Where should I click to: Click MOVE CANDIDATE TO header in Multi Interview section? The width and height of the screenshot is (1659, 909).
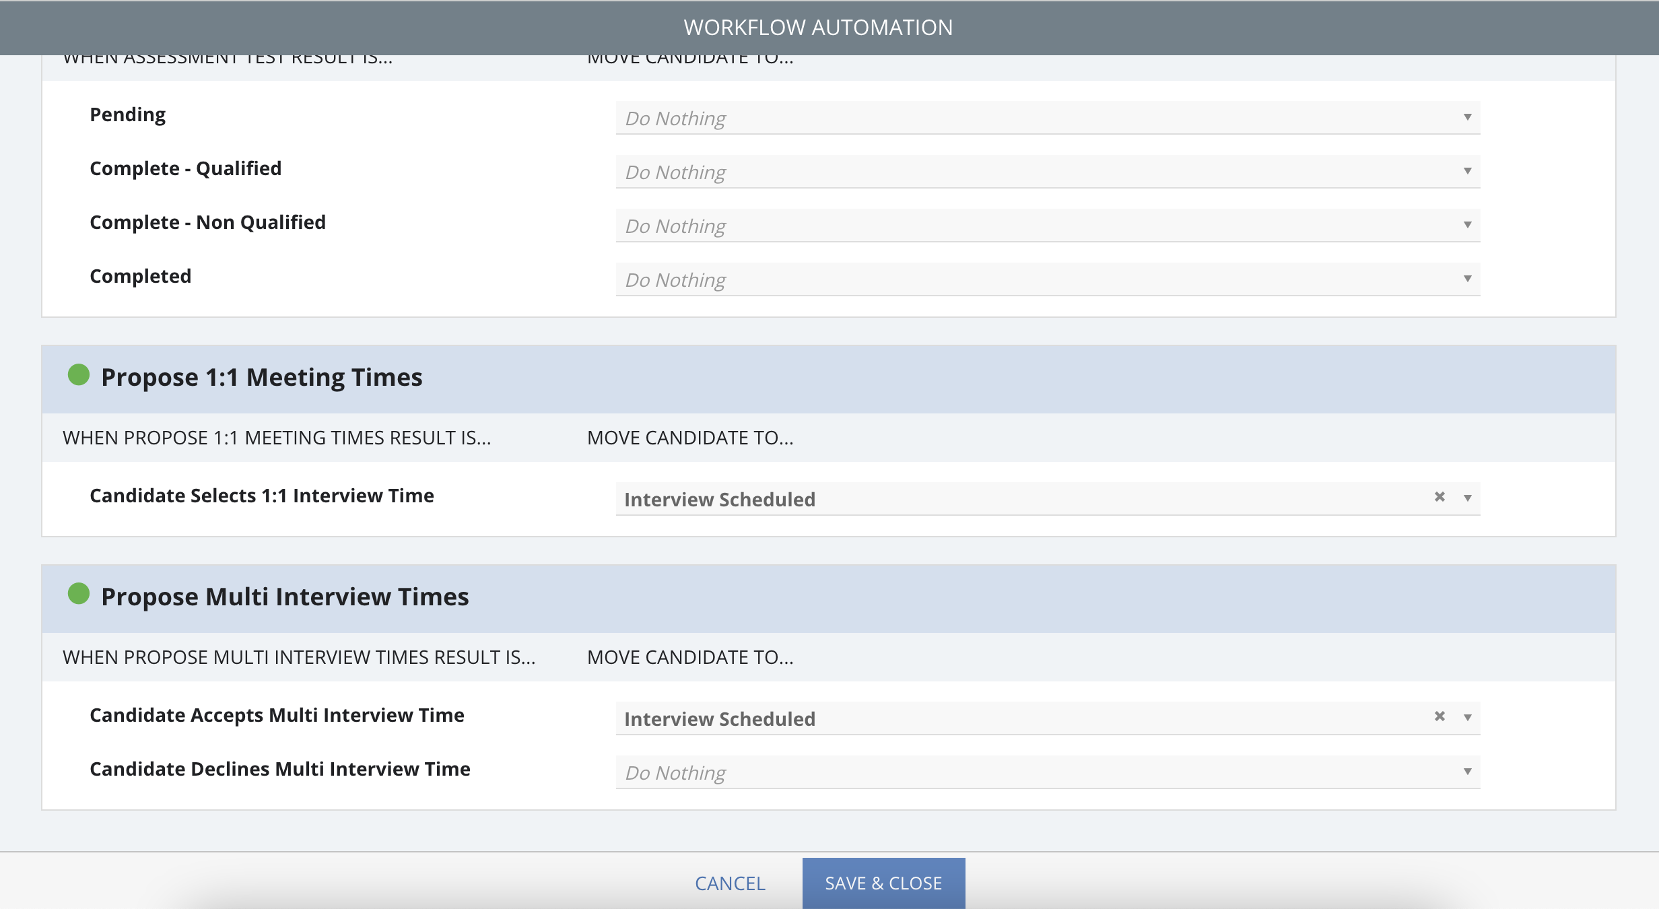pyautogui.click(x=690, y=657)
